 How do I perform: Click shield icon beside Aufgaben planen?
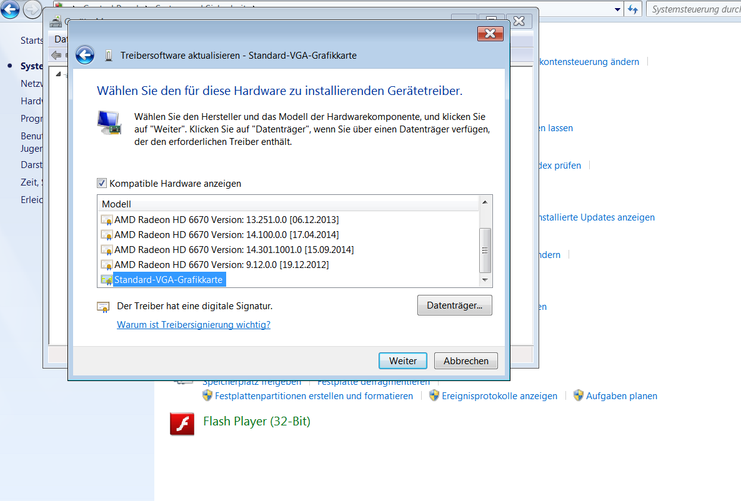point(579,395)
